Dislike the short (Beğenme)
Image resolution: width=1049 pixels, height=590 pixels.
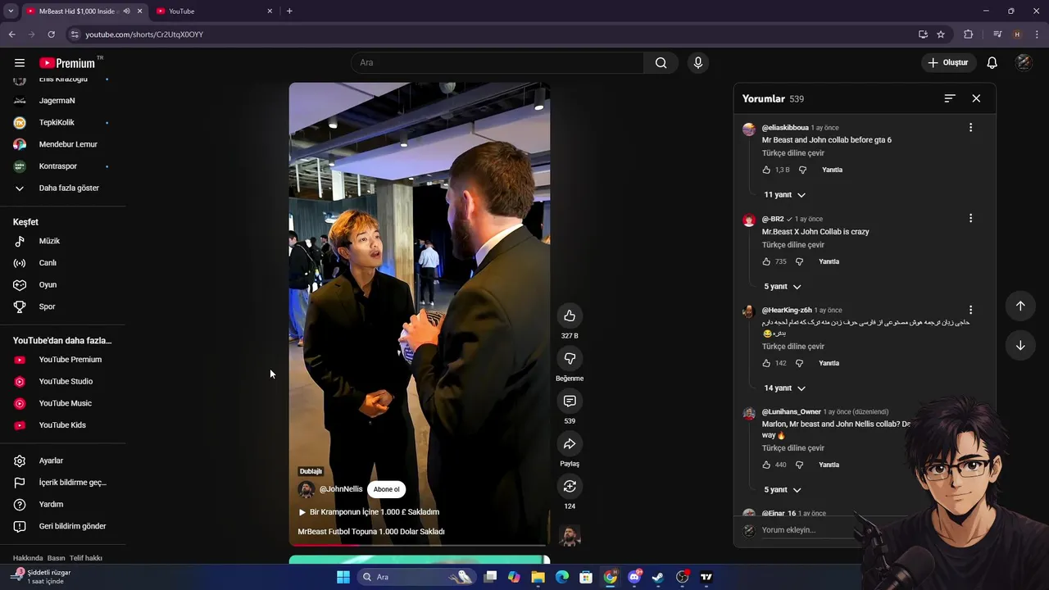(570, 359)
